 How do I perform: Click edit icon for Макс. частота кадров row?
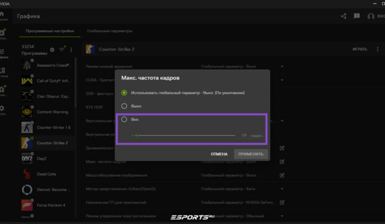[x=282, y=162]
